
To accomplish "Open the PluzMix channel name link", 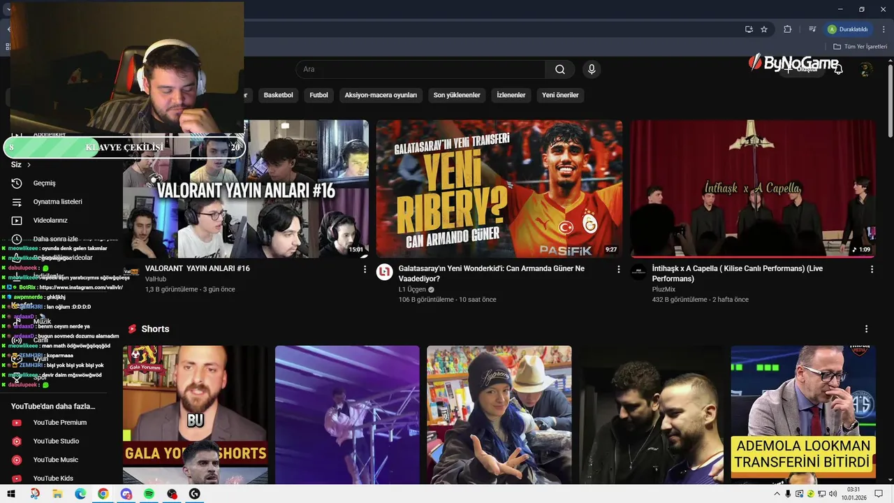I will 664,289.
